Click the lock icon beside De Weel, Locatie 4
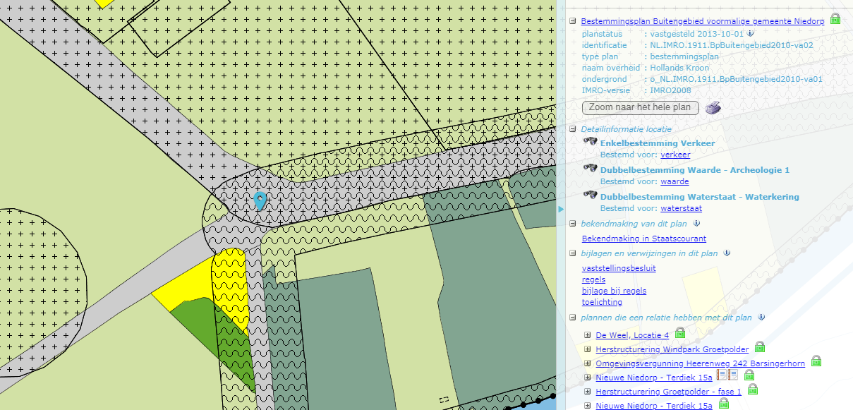Image resolution: width=853 pixels, height=410 pixels. click(x=680, y=333)
